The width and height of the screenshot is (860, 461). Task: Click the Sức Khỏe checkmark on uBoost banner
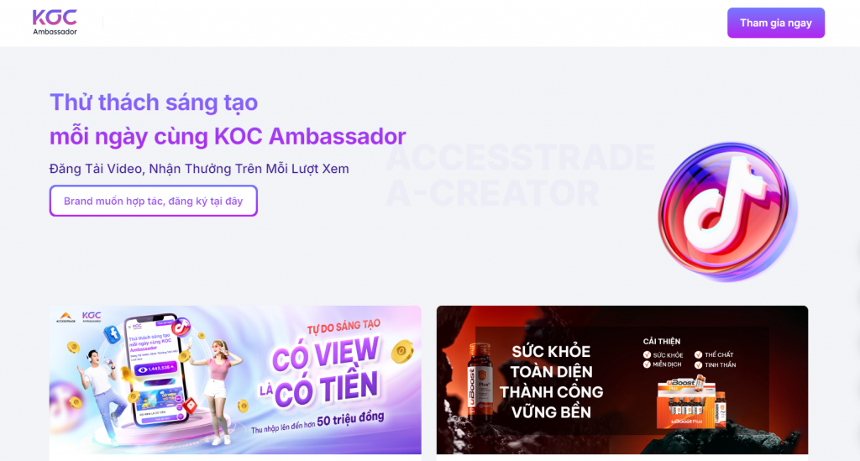647,354
